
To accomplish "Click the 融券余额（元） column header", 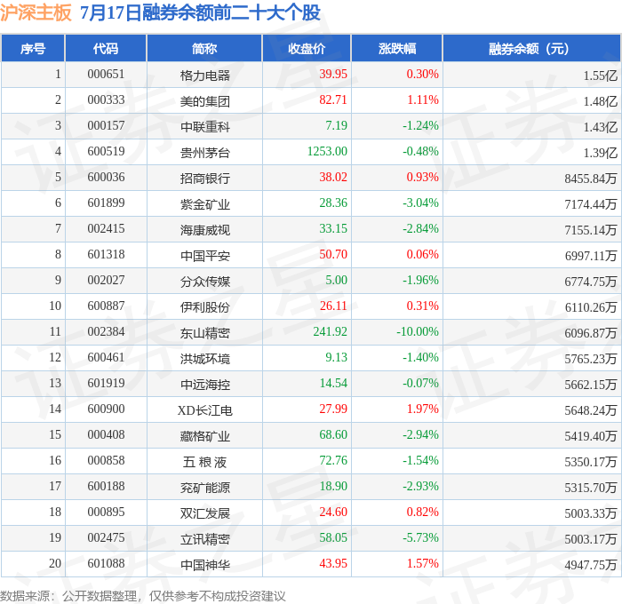I will coord(531,48).
